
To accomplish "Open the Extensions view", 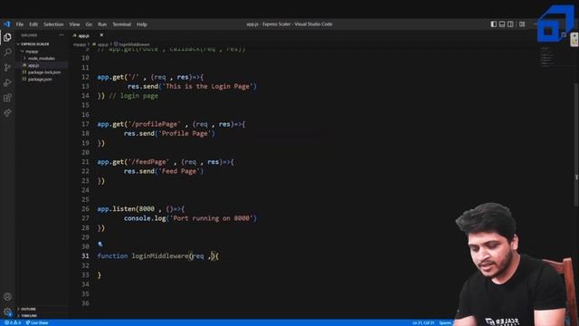I will click(x=7, y=98).
